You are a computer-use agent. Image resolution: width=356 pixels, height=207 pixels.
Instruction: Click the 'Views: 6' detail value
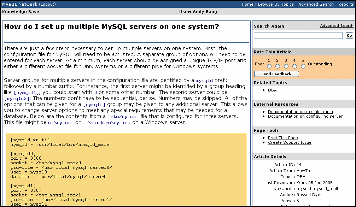click(290, 201)
